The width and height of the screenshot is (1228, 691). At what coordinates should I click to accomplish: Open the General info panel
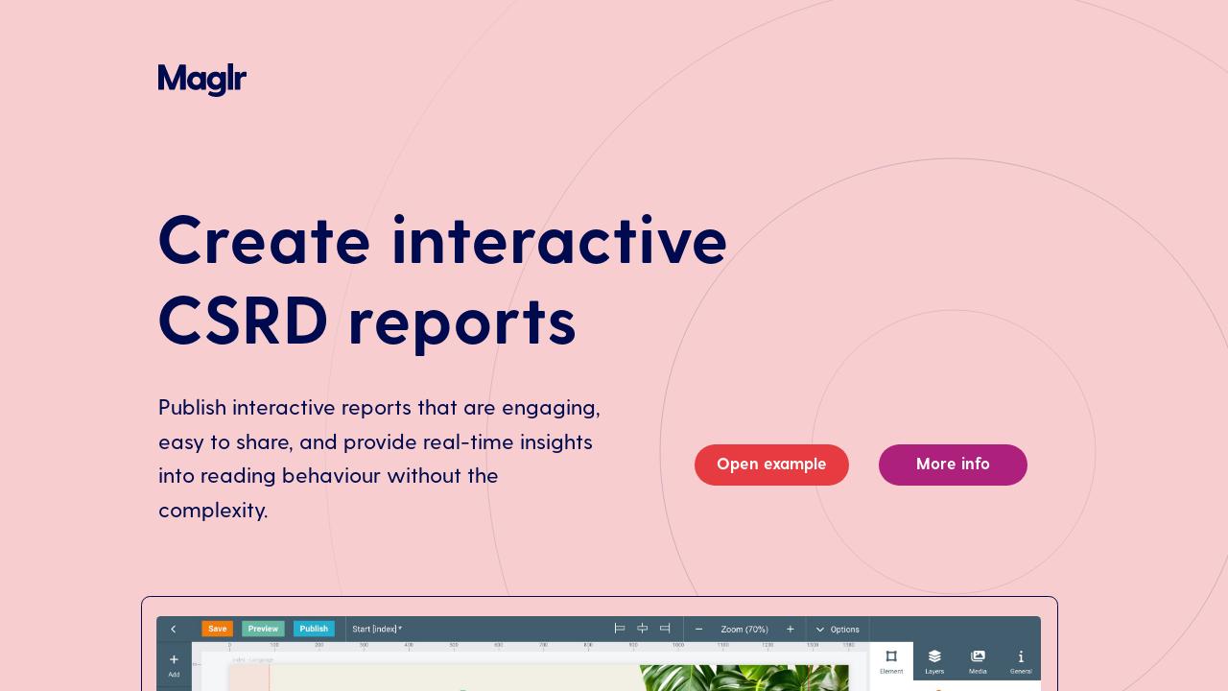point(1021,657)
